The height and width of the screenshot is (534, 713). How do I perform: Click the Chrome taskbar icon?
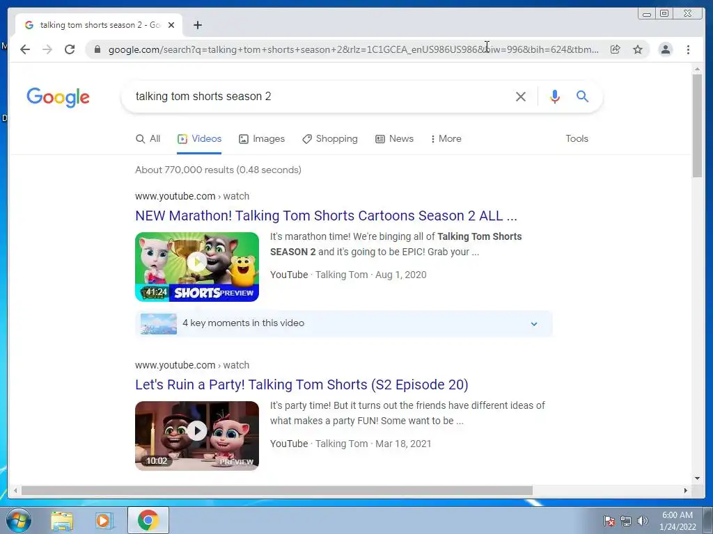click(148, 520)
